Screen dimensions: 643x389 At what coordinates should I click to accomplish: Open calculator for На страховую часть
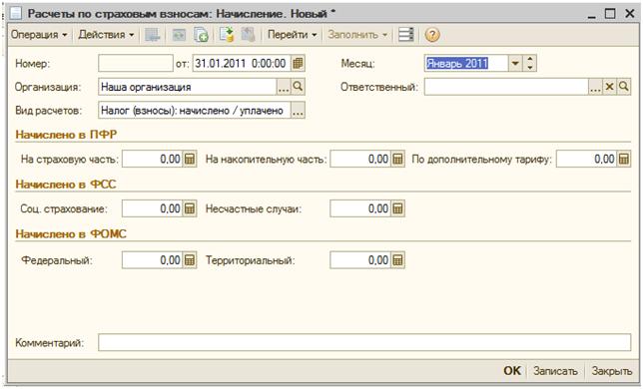point(190,159)
